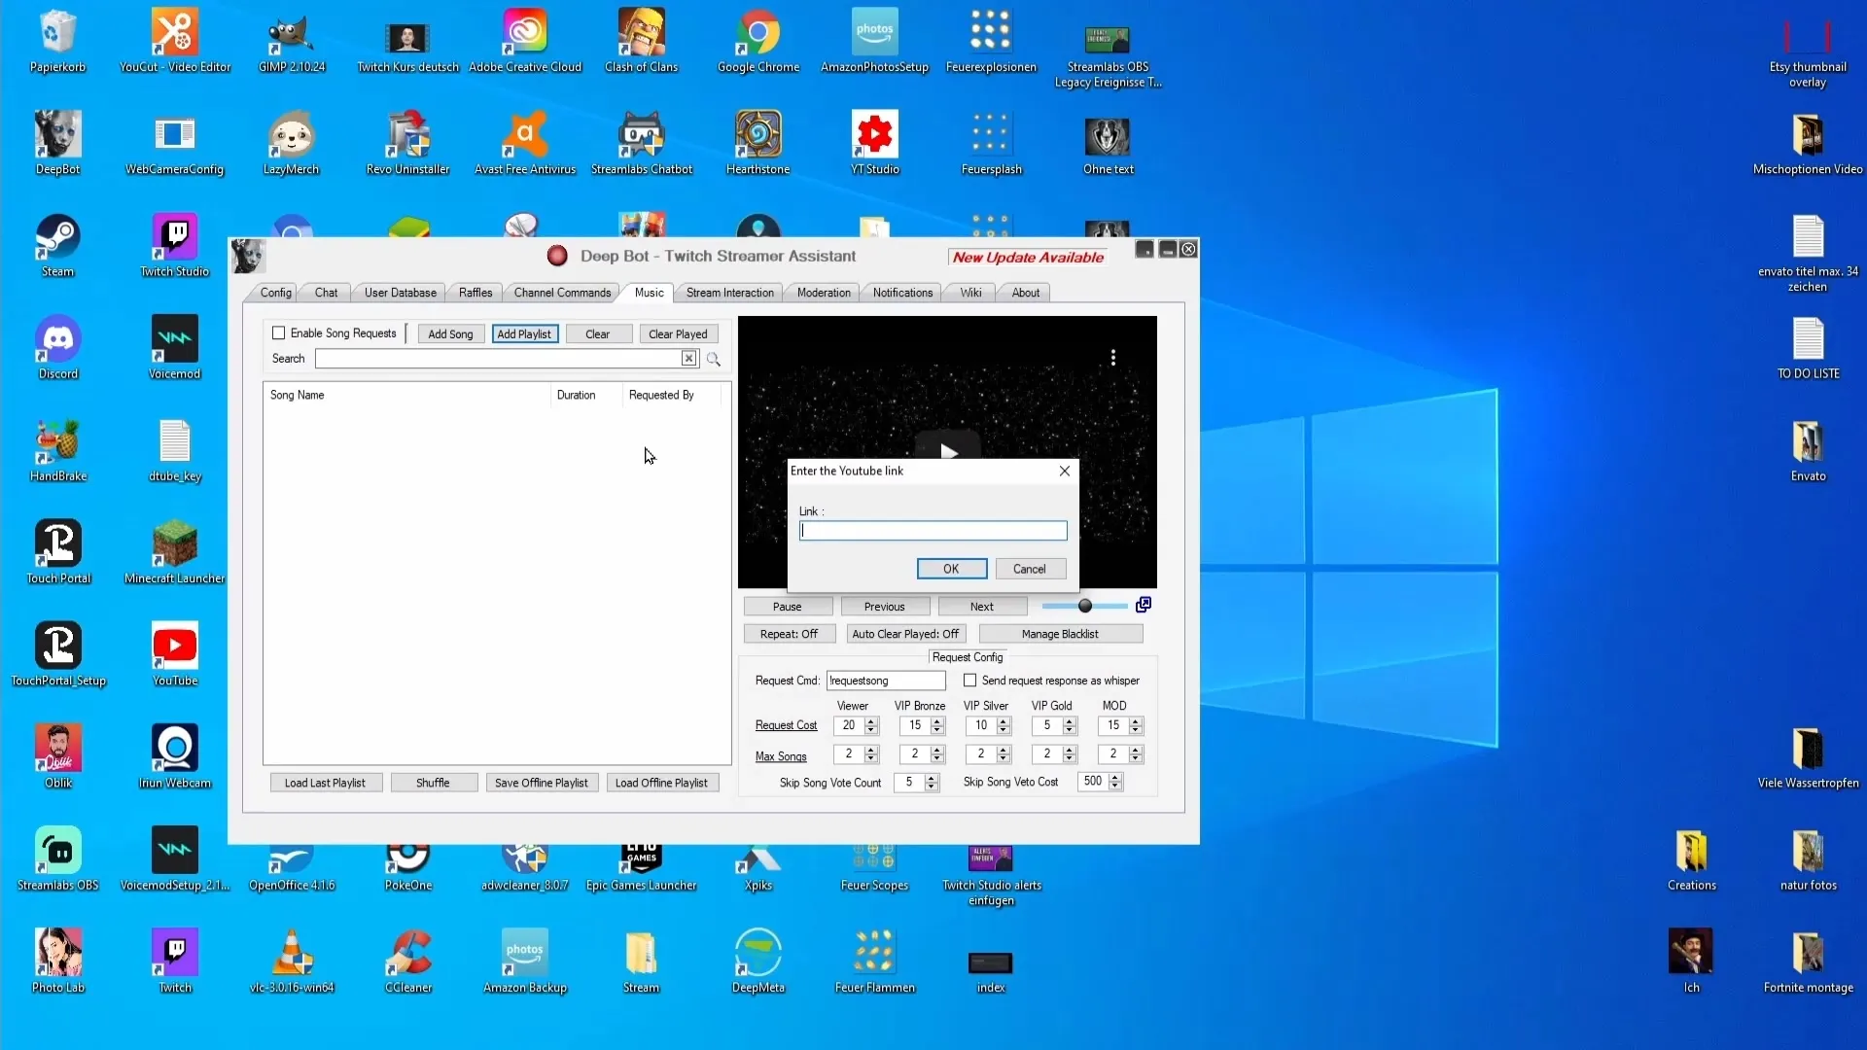Image resolution: width=1867 pixels, height=1050 pixels.
Task: Launch Twitch Studio desktop icon
Action: point(175,246)
